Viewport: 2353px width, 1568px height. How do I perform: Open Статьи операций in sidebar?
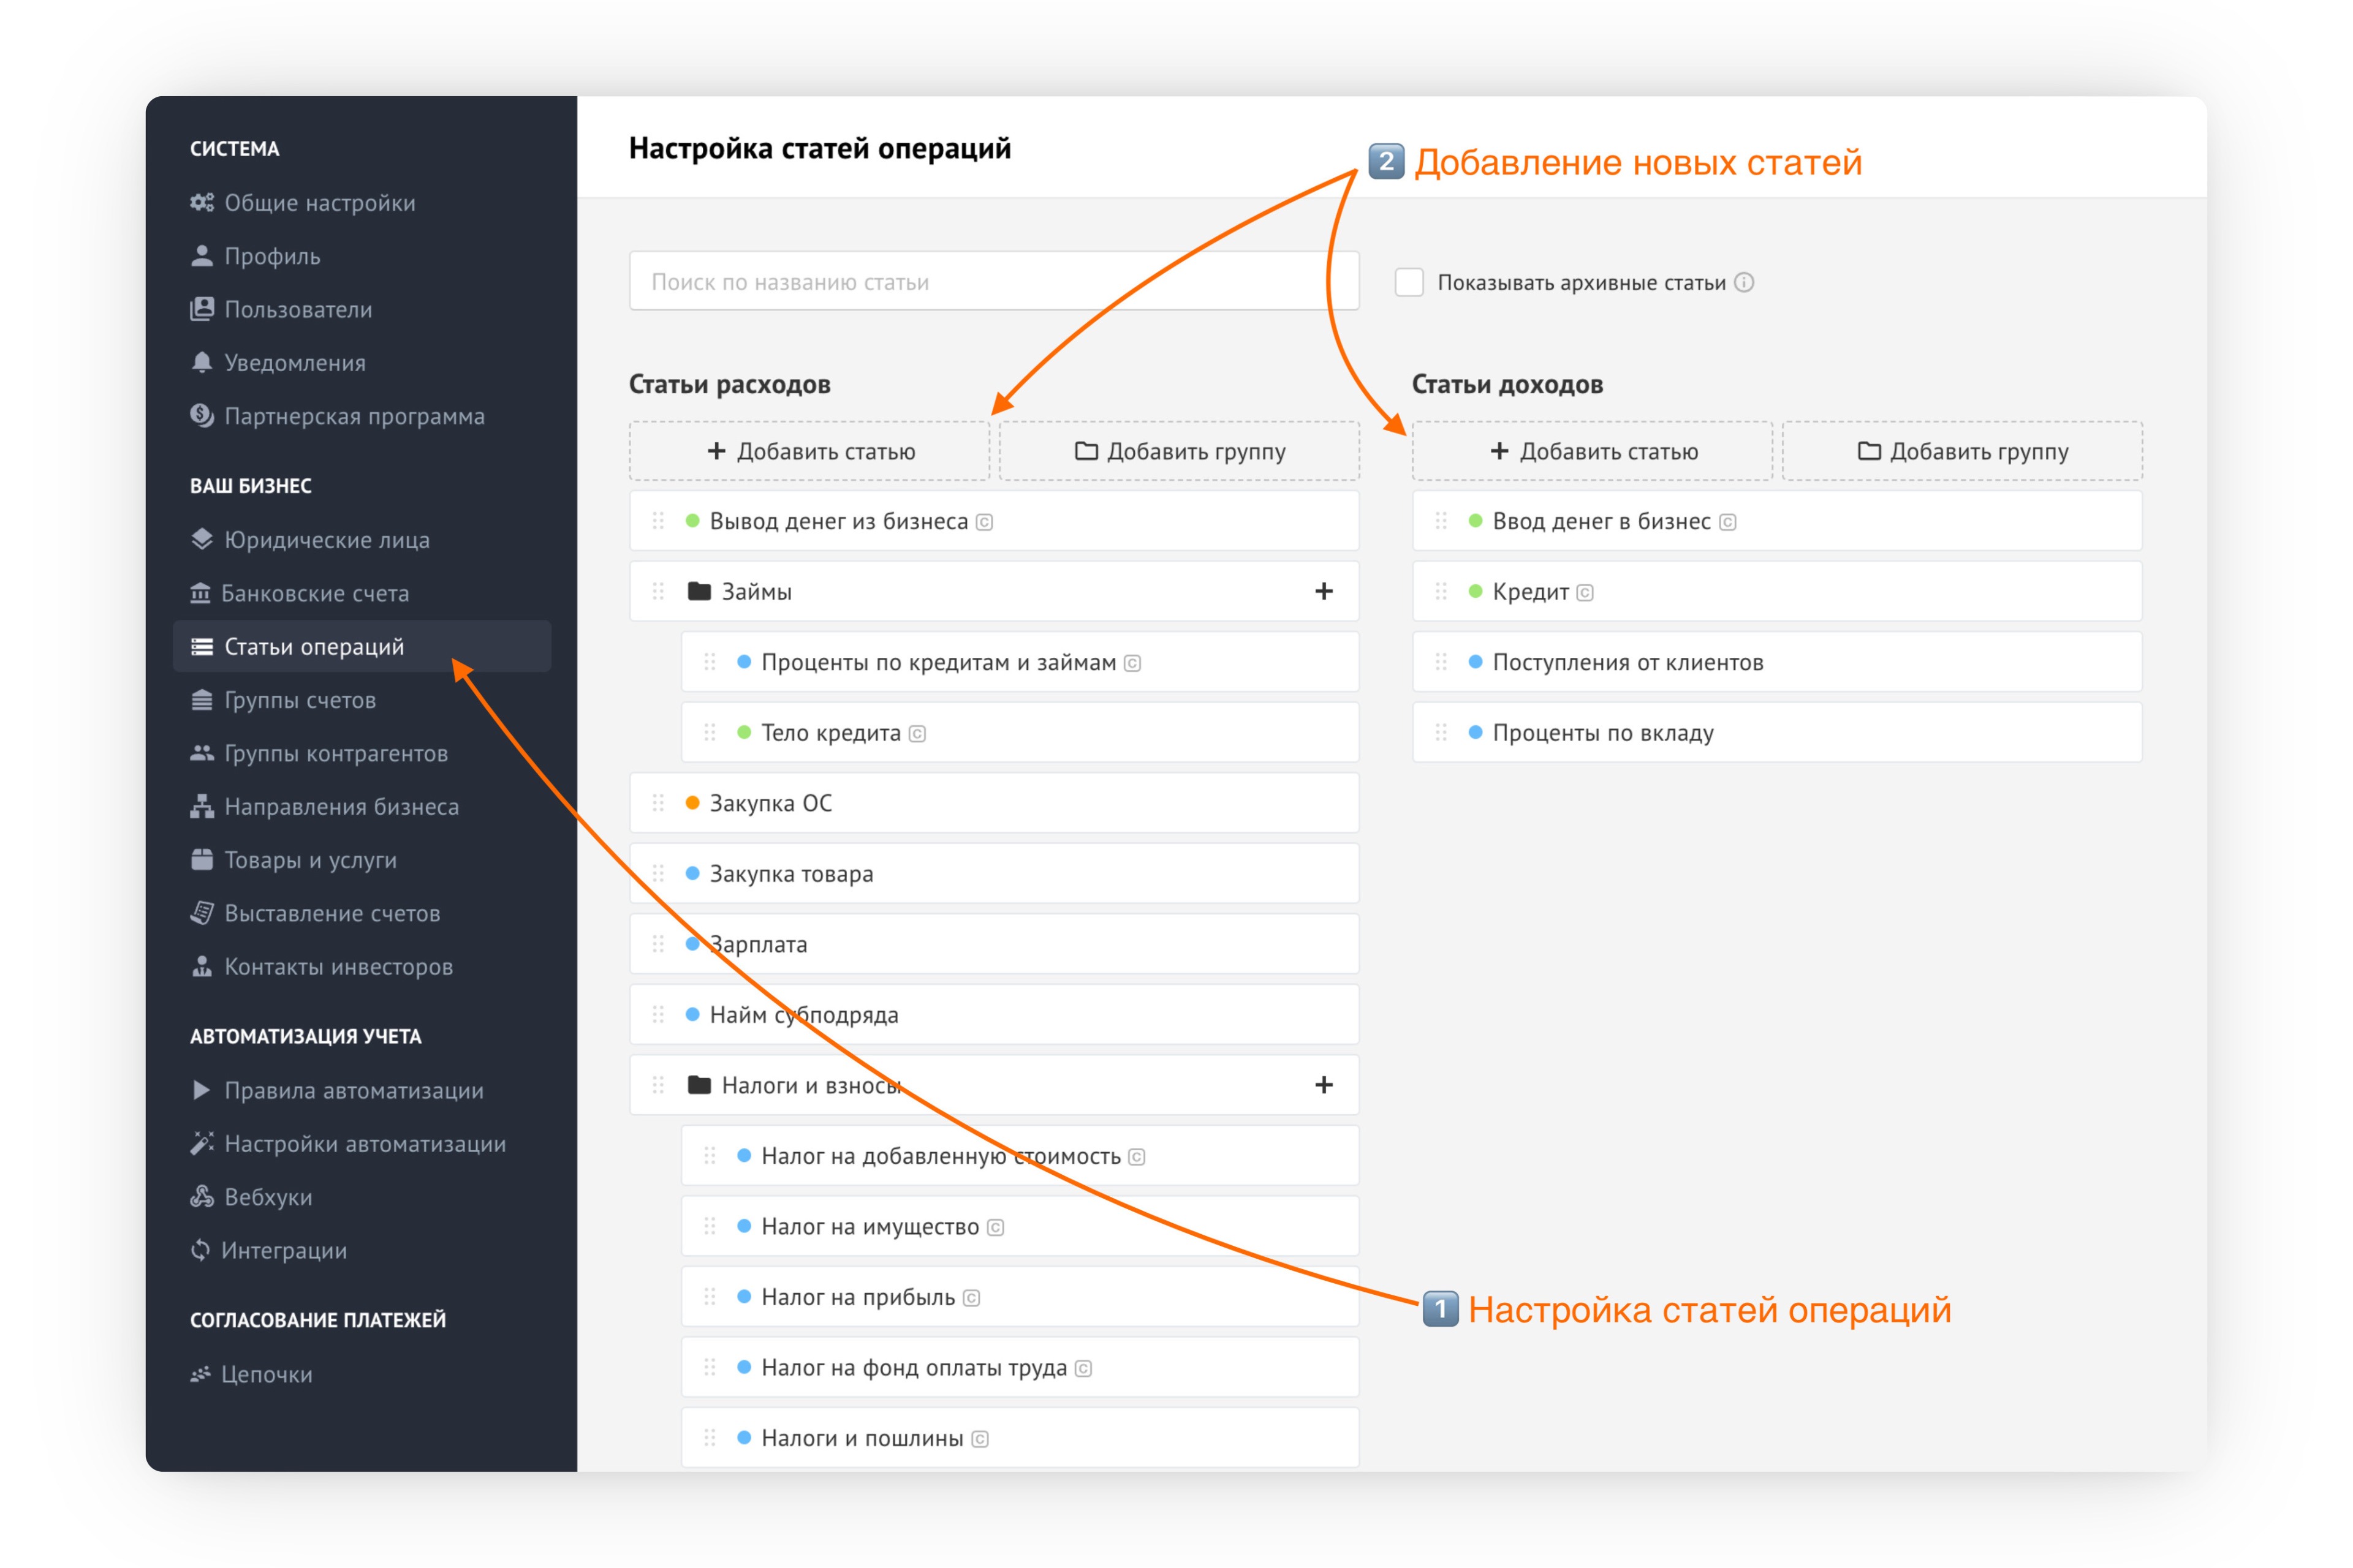362,646
